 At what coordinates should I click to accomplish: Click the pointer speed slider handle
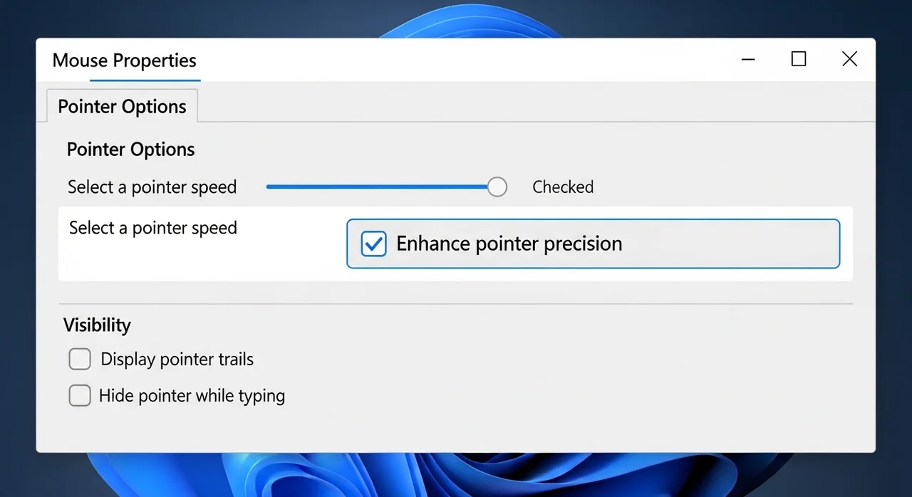(497, 187)
